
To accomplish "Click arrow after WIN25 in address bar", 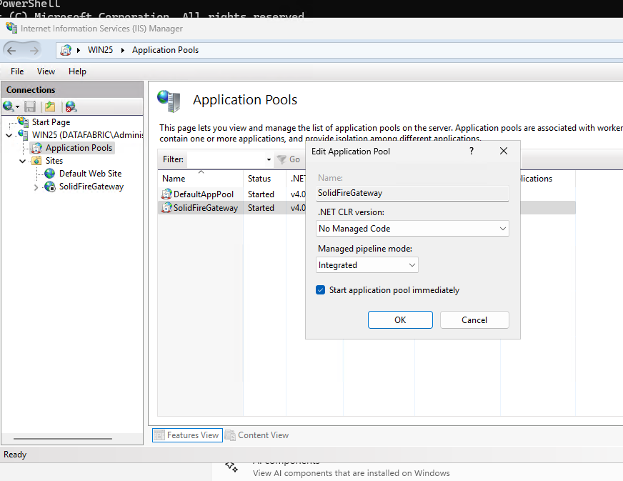I will point(123,50).
